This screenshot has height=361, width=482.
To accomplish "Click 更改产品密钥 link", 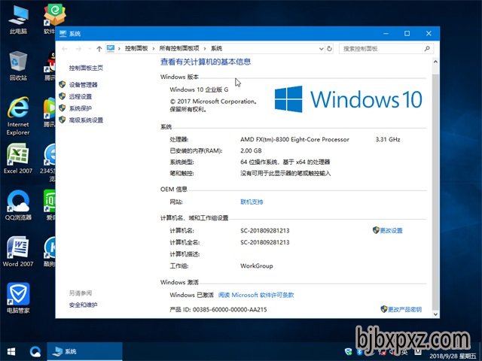I will 404,309.
